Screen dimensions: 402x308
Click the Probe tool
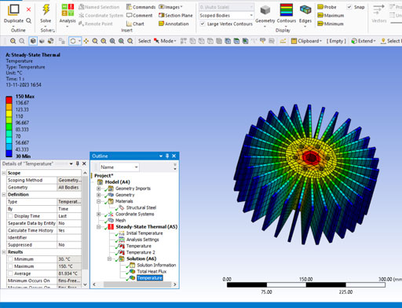pos(327,7)
